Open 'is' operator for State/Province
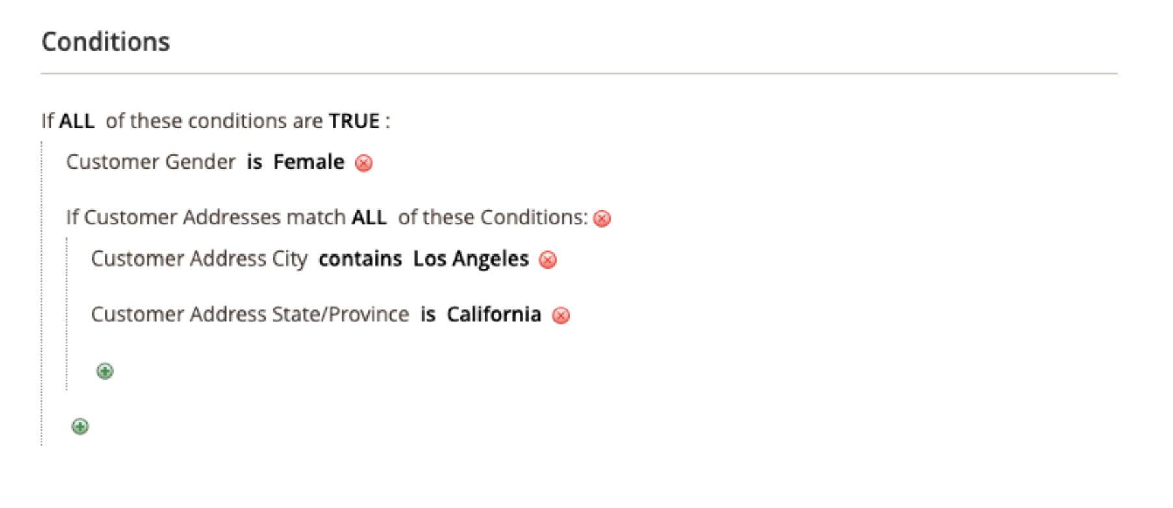Viewport: 1173px width, 508px height. (x=427, y=315)
